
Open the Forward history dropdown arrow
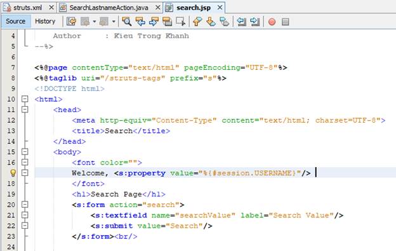point(114,22)
